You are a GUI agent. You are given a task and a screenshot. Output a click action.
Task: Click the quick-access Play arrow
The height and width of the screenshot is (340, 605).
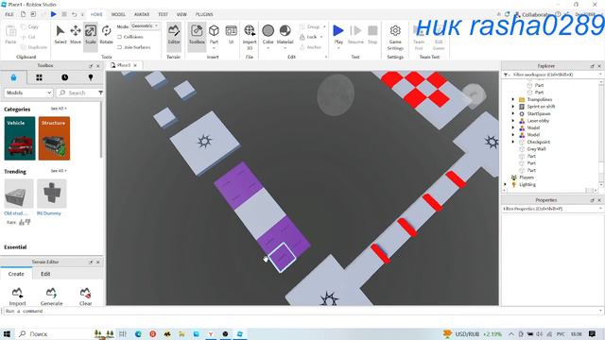54,14
